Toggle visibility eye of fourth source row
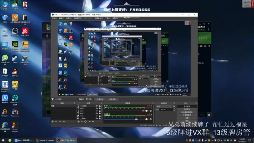The image size is (254, 143). pos(97,113)
